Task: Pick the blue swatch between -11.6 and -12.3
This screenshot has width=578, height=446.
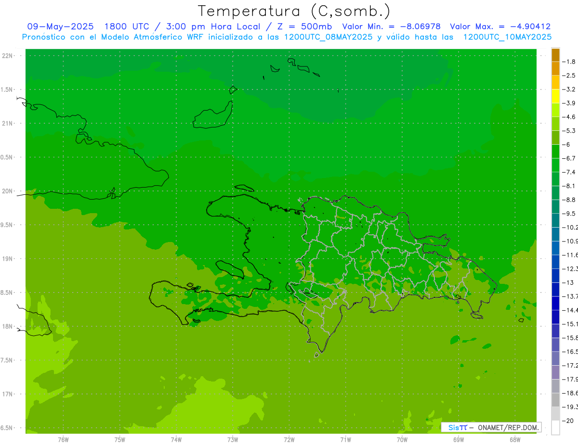Action: coord(555,262)
